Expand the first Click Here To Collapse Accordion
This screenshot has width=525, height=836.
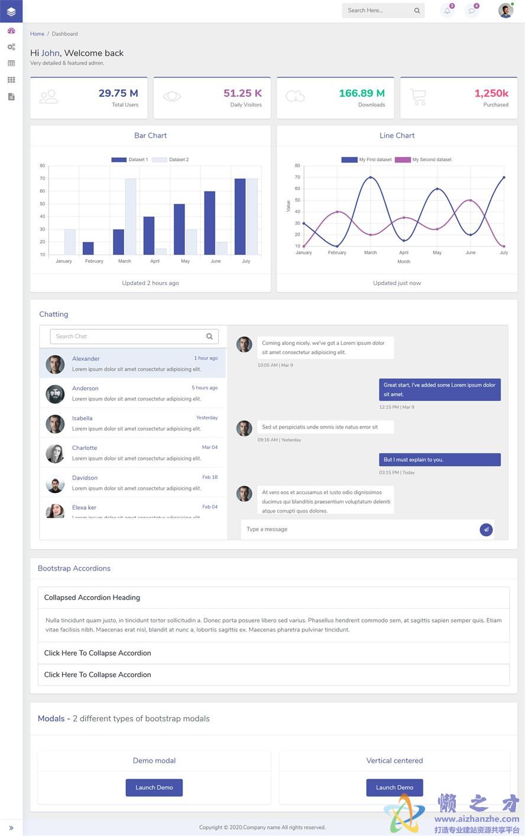98,653
